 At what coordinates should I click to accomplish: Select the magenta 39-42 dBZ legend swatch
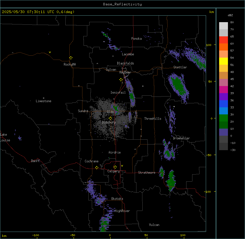pyautogui.click(x=223, y=89)
